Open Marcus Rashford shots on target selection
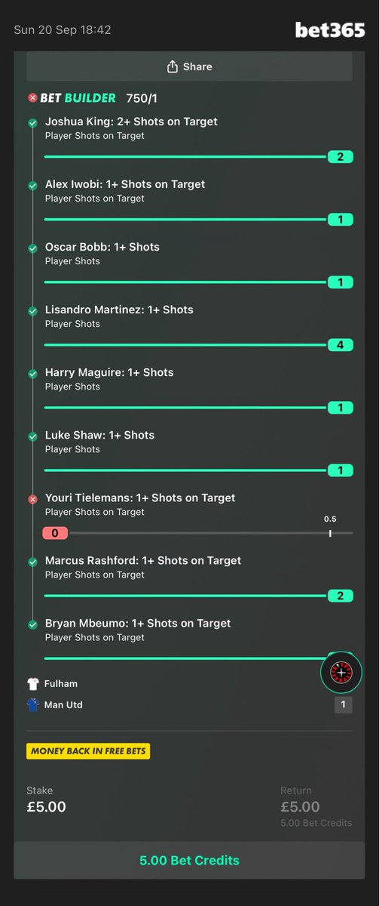 click(x=143, y=567)
